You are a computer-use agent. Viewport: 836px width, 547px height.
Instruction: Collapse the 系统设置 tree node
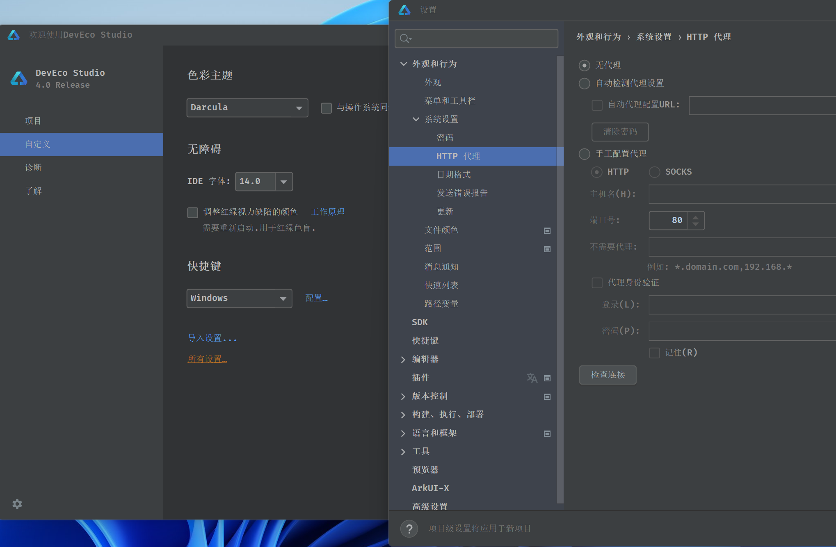coord(416,119)
